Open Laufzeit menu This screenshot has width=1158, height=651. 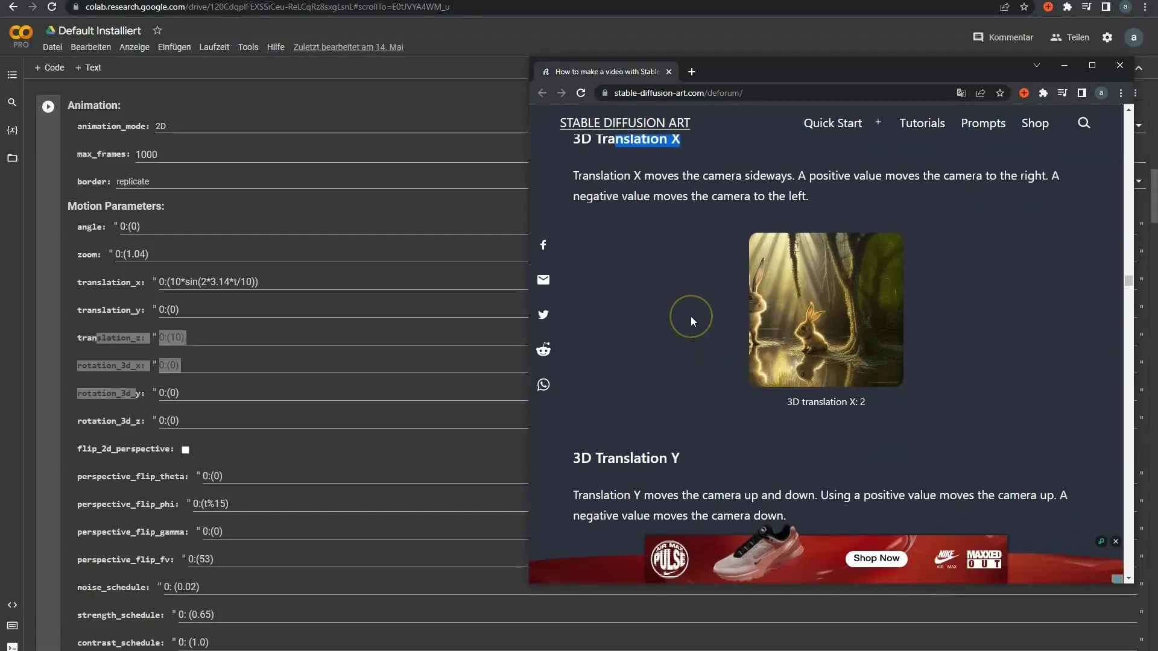214,47
